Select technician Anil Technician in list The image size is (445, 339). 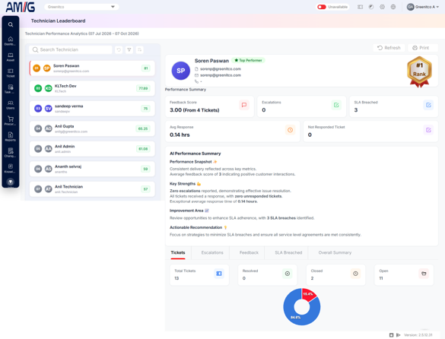pos(92,189)
